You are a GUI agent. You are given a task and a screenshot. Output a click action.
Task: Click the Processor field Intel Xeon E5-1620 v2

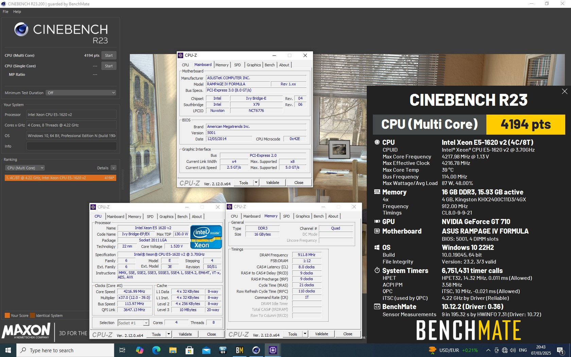pyautogui.click(x=71, y=115)
